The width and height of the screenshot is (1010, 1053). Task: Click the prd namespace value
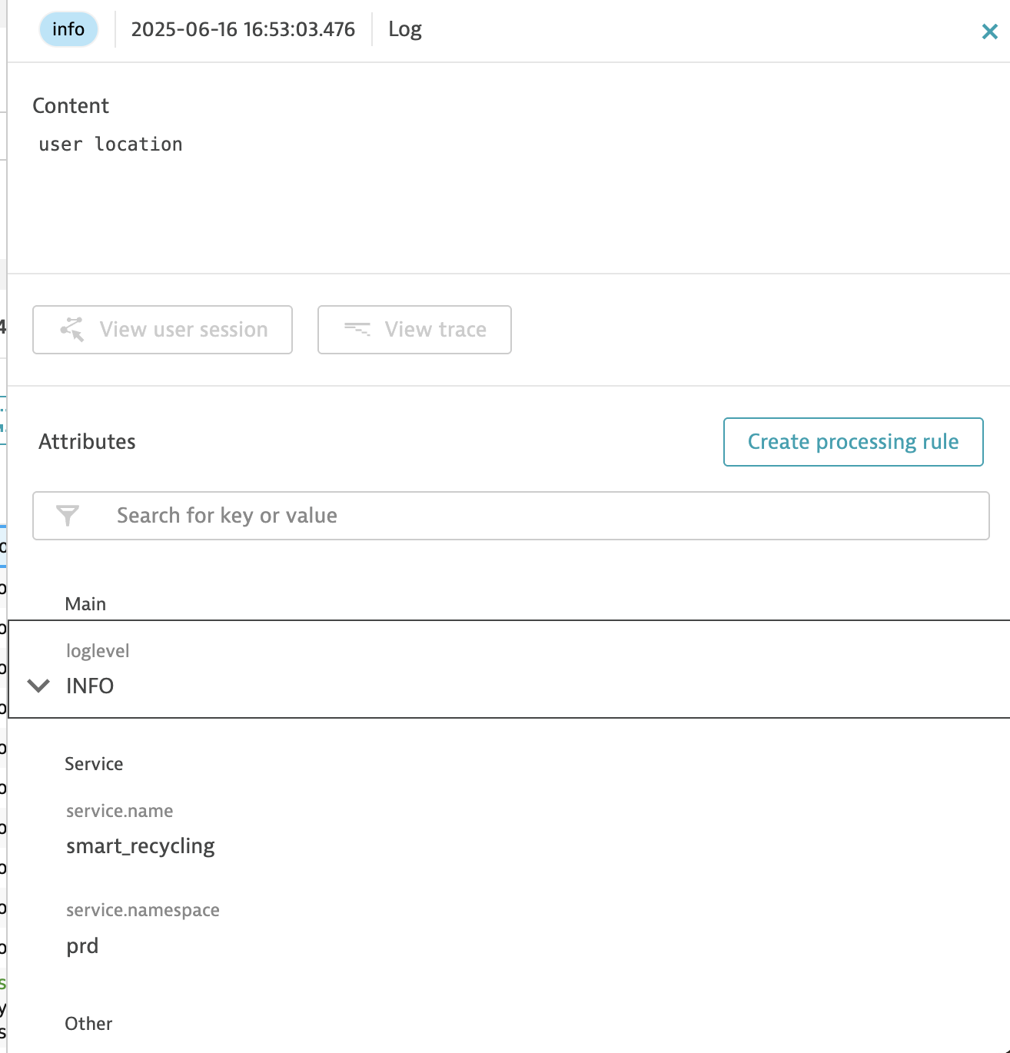click(82, 946)
